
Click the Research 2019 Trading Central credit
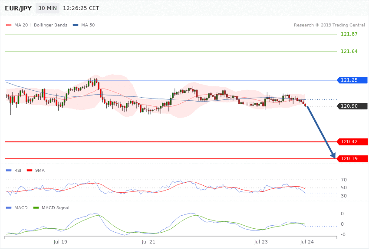[329, 25]
